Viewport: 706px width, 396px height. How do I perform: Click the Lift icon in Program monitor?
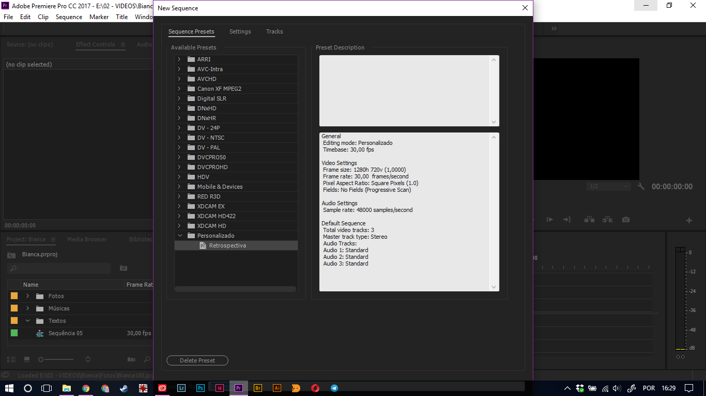[589, 220]
